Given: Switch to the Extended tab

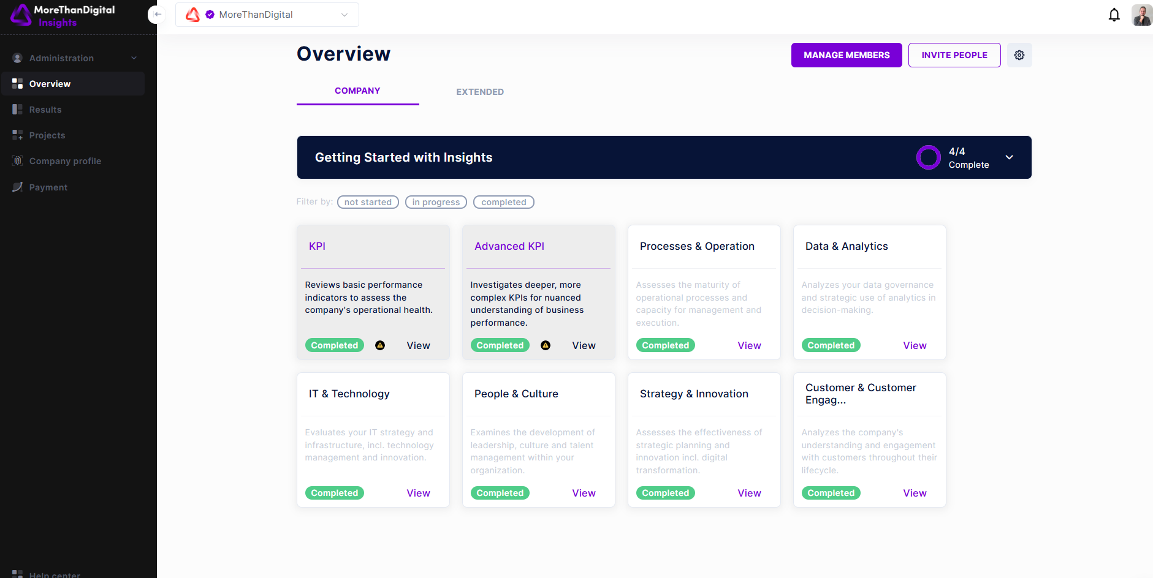Looking at the screenshot, I should click(x=480, y=92).
